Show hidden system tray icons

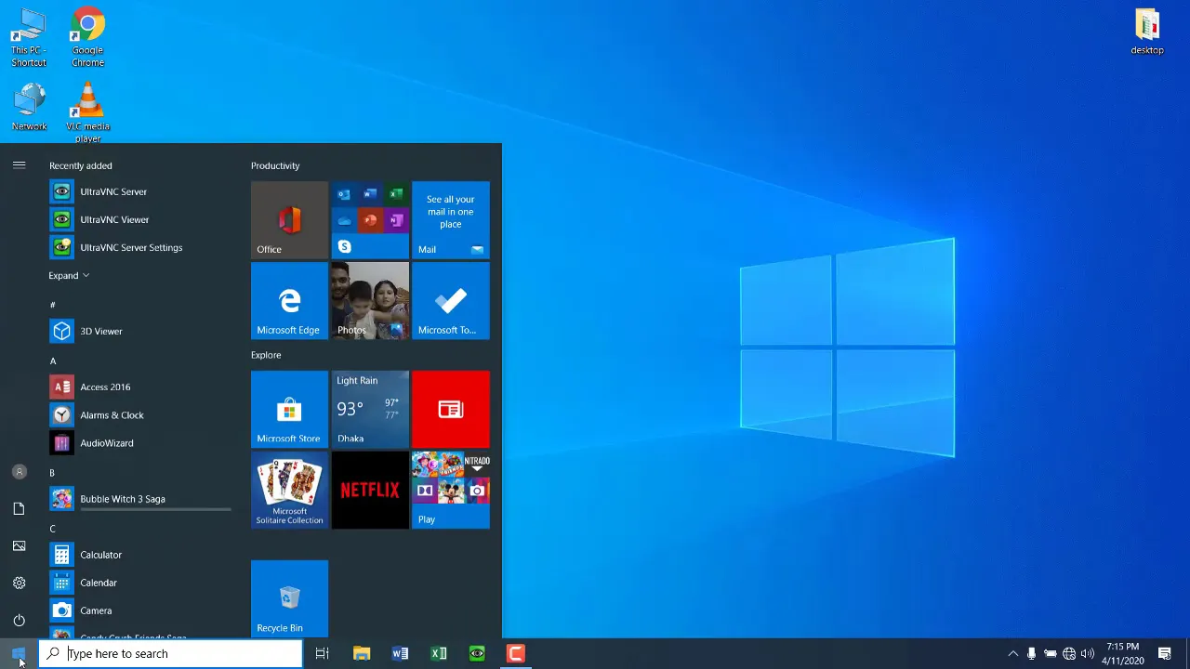coord(1012,653)
